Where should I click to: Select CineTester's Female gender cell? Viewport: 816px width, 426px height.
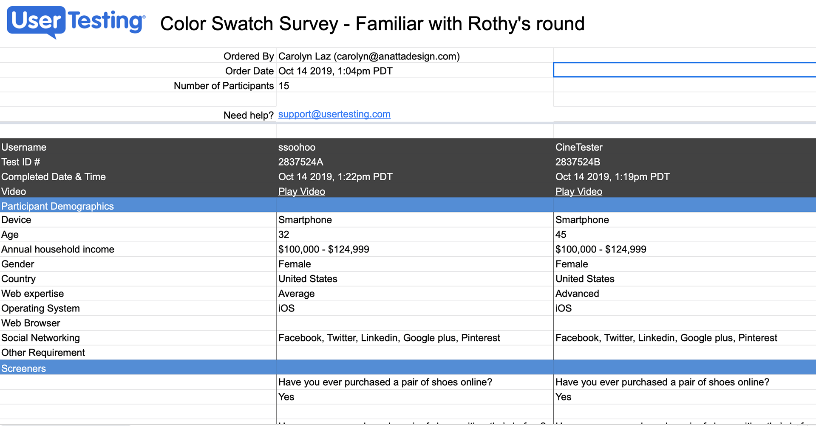[x=685, y=264]
